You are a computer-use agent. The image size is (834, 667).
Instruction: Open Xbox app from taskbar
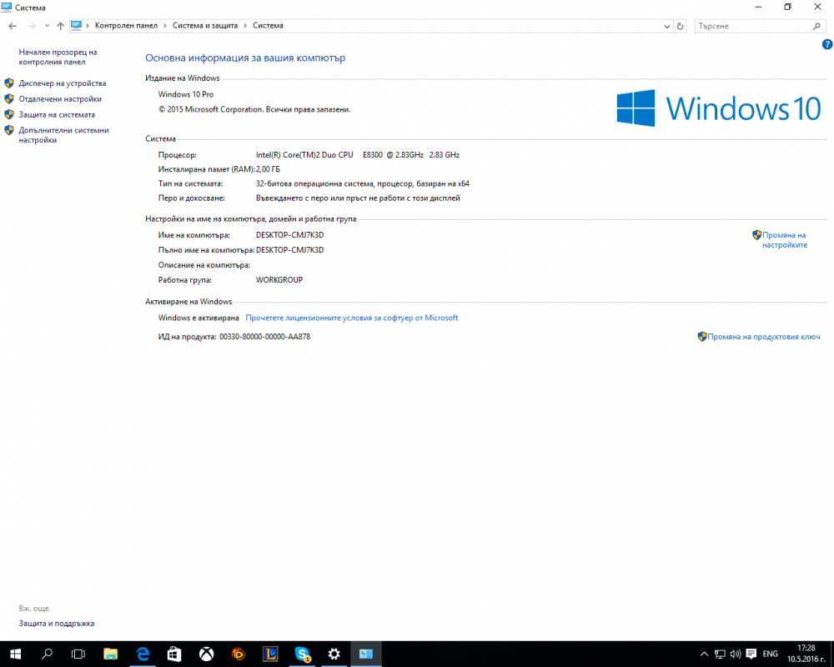click(206, 654)
